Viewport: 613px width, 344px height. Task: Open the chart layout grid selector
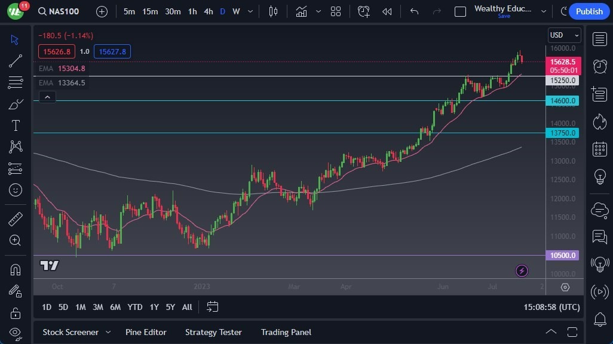(335, 11)
